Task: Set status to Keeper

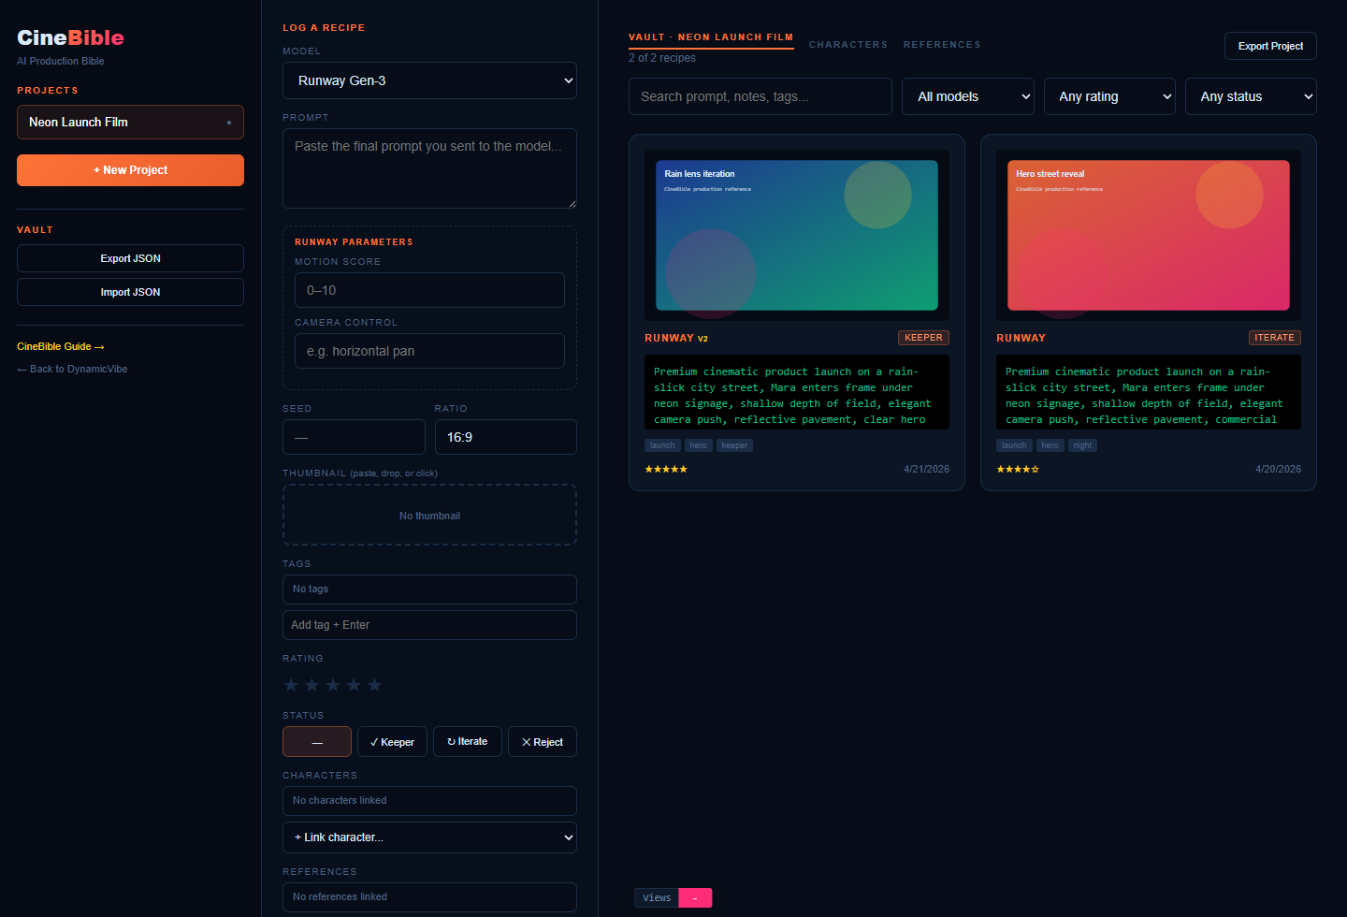Action: click(392, 742)
